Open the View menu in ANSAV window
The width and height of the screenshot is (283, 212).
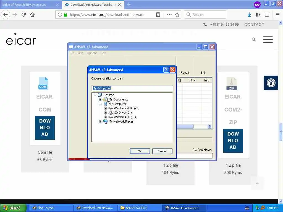(80, 53)
